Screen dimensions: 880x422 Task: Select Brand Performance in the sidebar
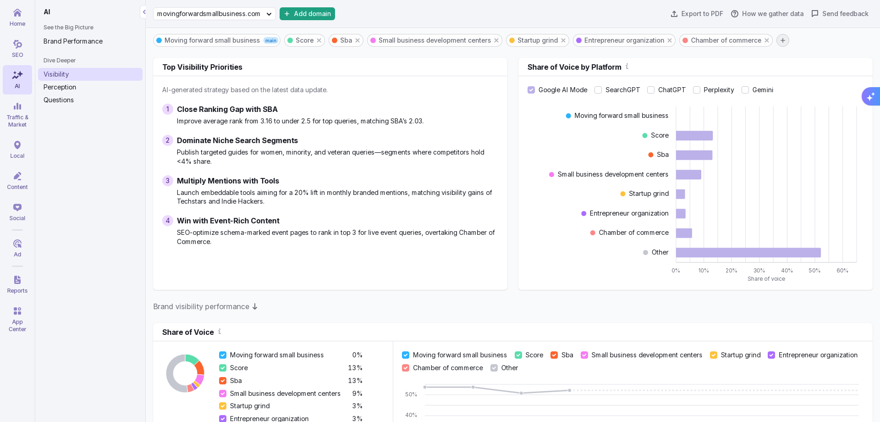click(73, 41)
